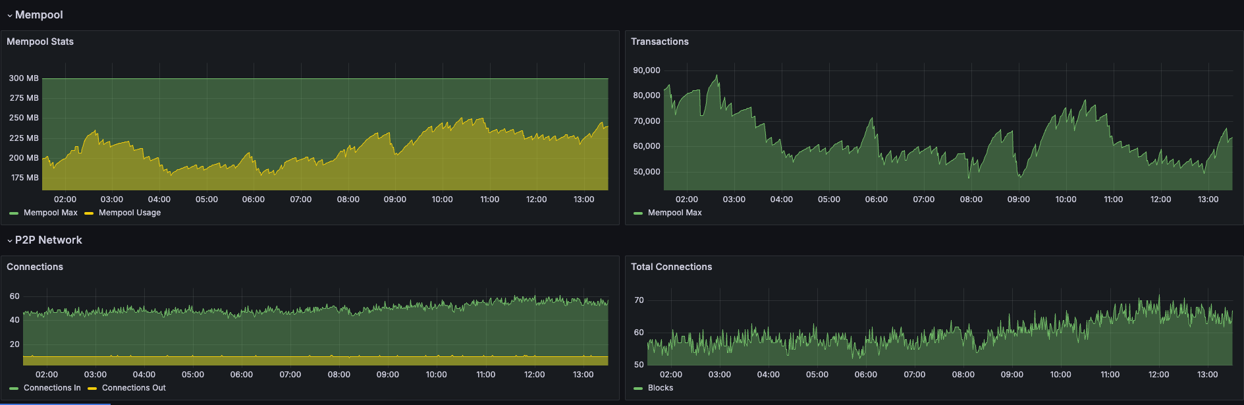Open the Connections panel title
1244x405 pixels.
coord(35,267)
